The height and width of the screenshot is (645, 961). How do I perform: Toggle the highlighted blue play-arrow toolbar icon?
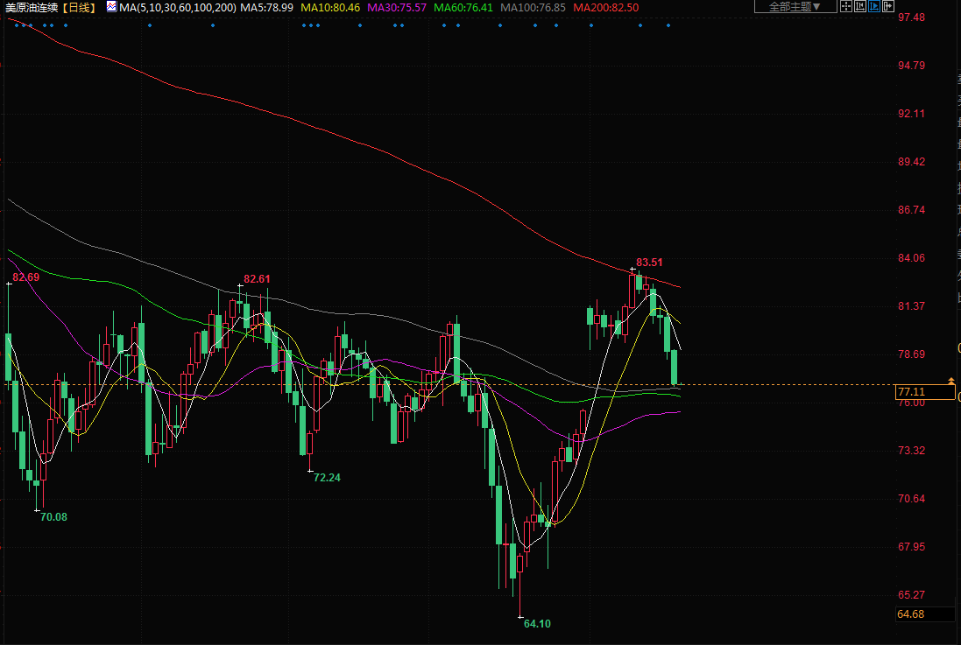pyautogui.click(x=874, y=7)
